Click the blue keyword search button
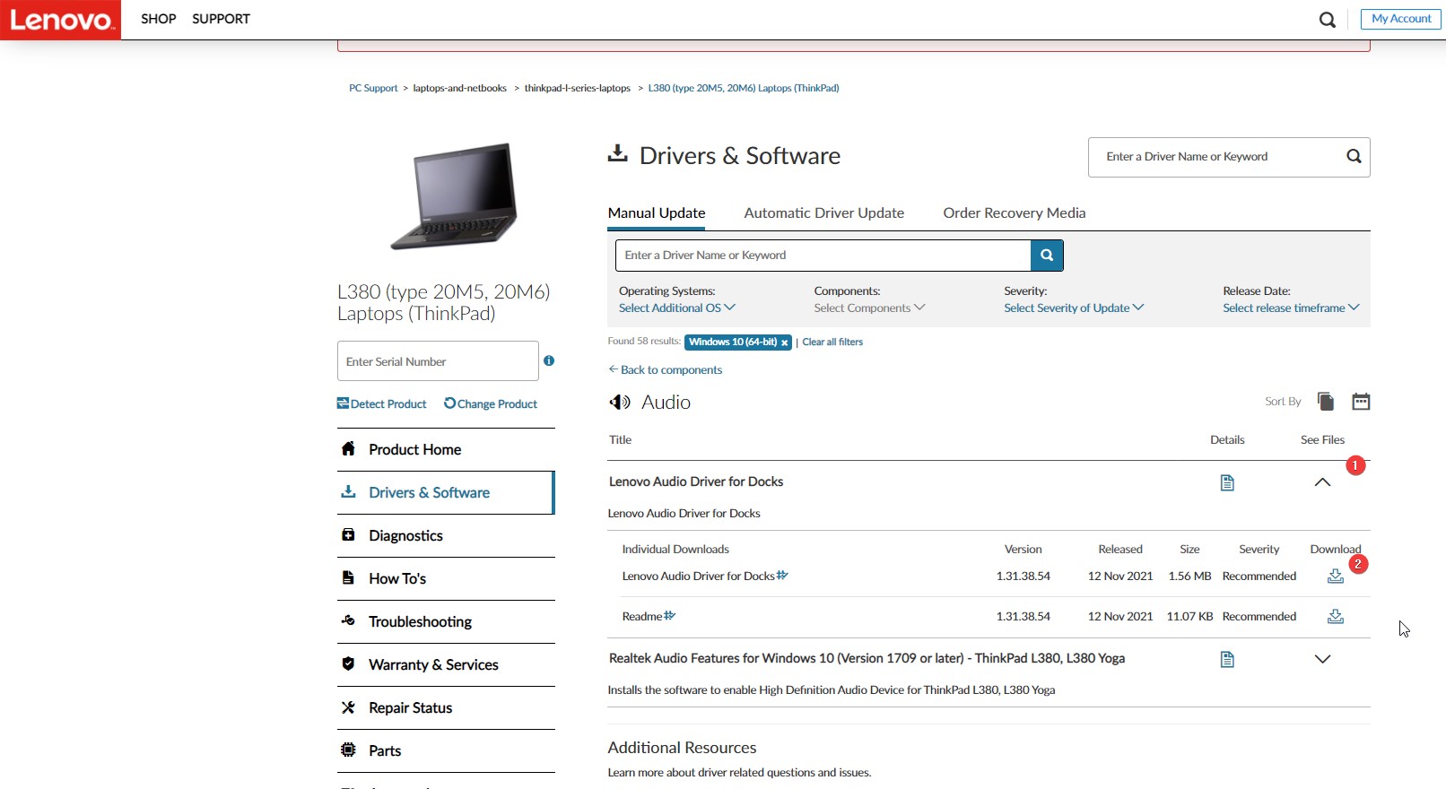Screen dimensions: 1446x789 (1047, 256)
